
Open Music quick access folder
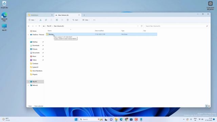[34, 56]
